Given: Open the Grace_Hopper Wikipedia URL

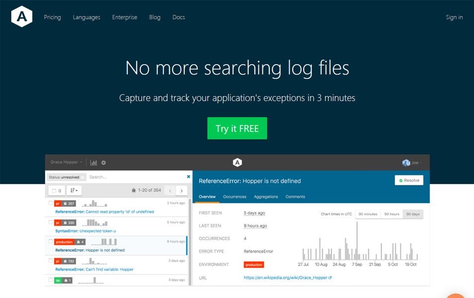Looking at the screenshot, I should point(285,278).
